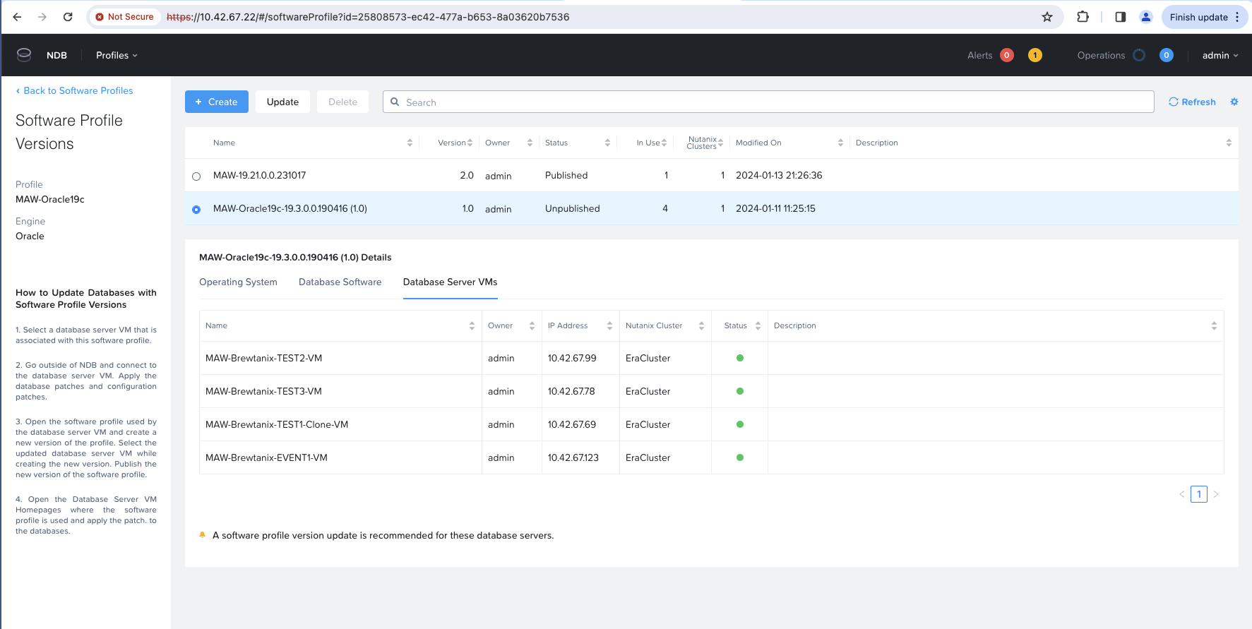
Task: Click page 1 in the pagination
Action: tap(1198, 494)
